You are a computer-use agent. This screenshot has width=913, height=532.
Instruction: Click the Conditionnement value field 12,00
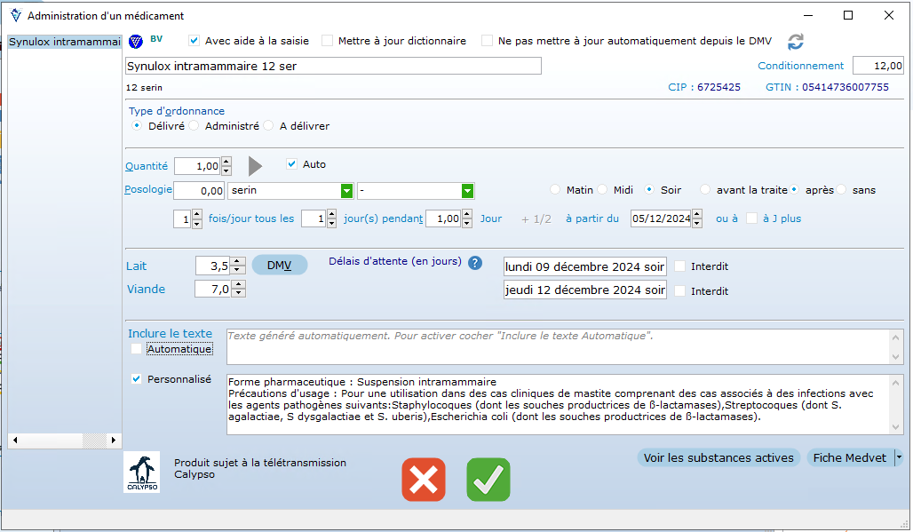(878, 66)
